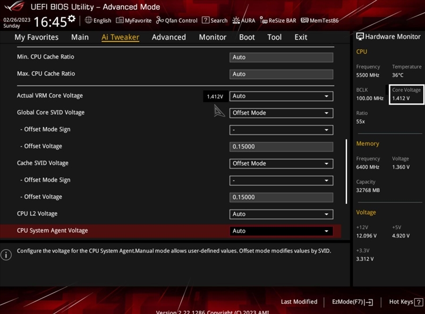
Task: Open Qfan Control fan icon
Action: (x=160, y=20)
